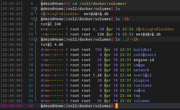Collapse the fold marker on line 13
The width and height of the screenshot is (180, 110).
(36, 40)
